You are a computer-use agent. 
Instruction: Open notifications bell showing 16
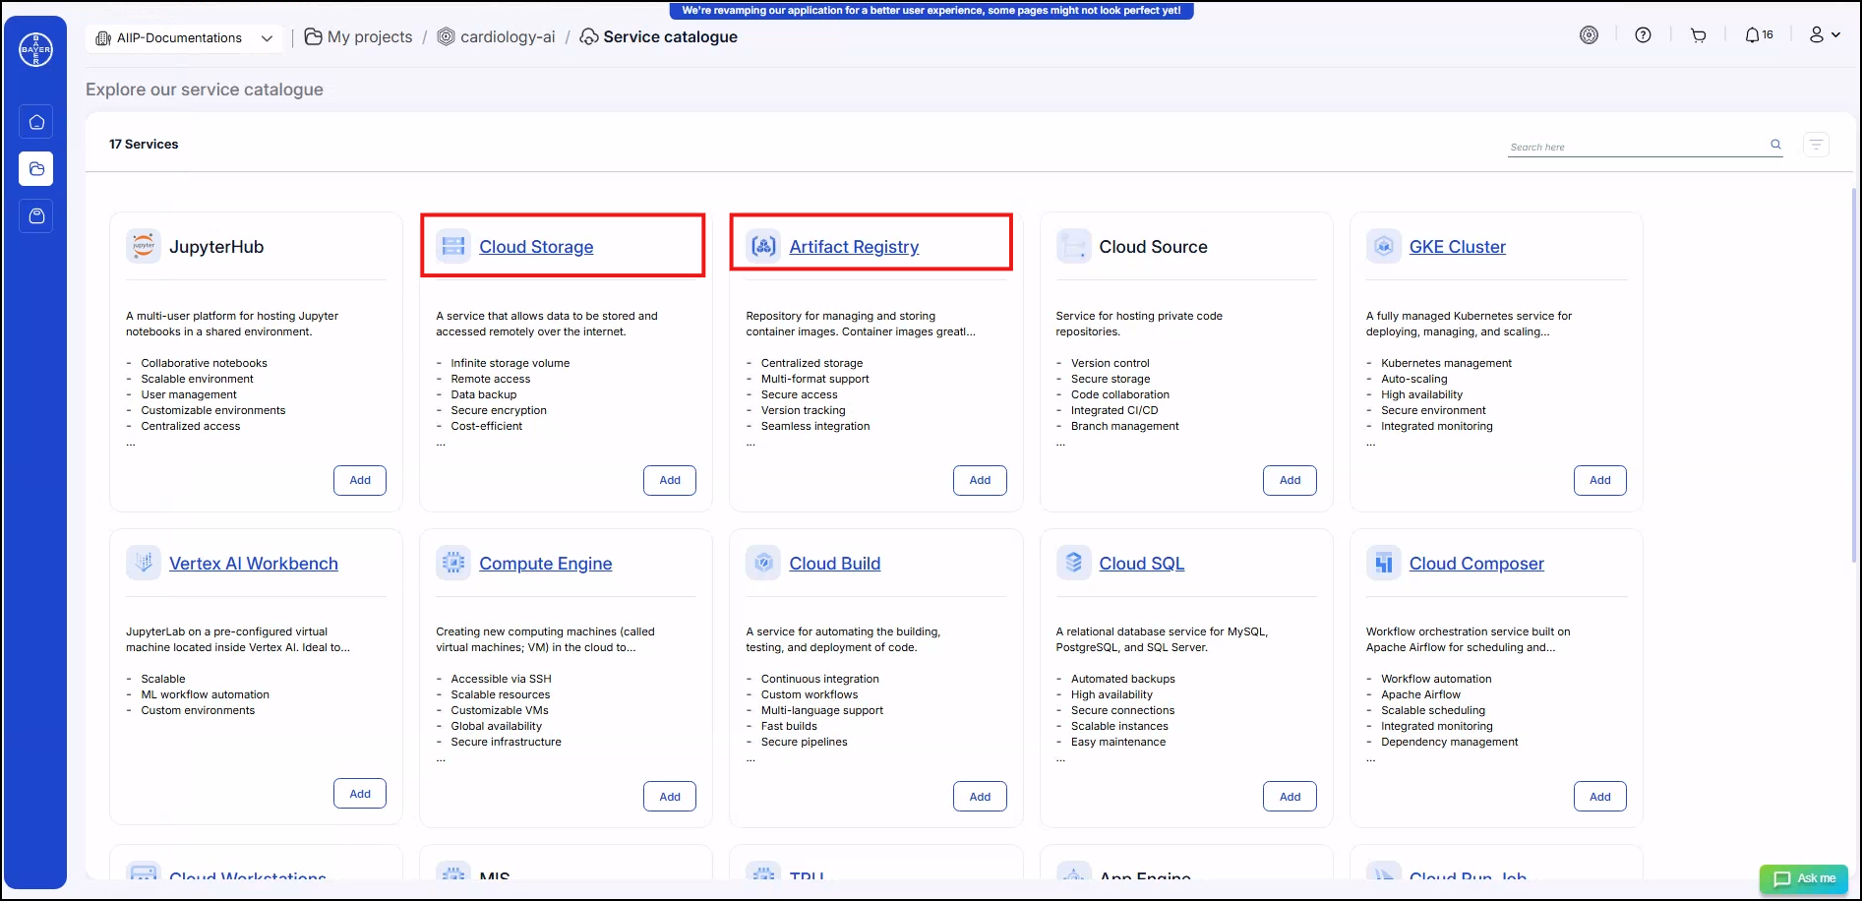[1759, 34]
